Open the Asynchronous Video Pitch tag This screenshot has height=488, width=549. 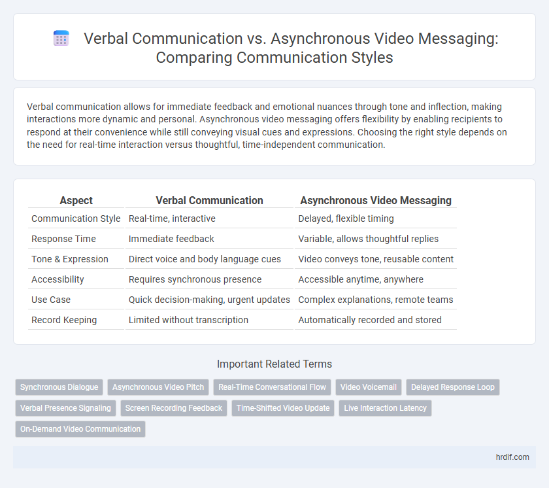click(158, 387)
